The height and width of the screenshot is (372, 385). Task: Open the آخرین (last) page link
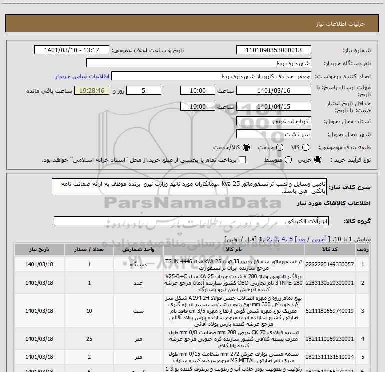point(318,239)
